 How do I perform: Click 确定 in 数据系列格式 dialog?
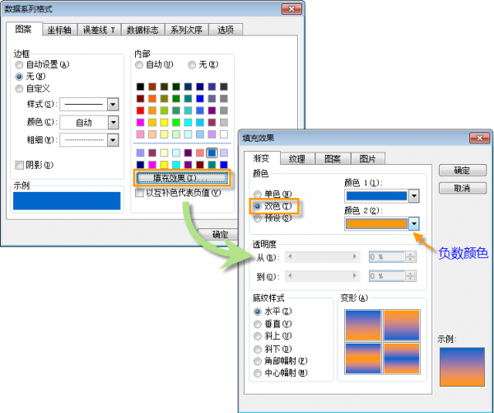(x=219, y=234)
